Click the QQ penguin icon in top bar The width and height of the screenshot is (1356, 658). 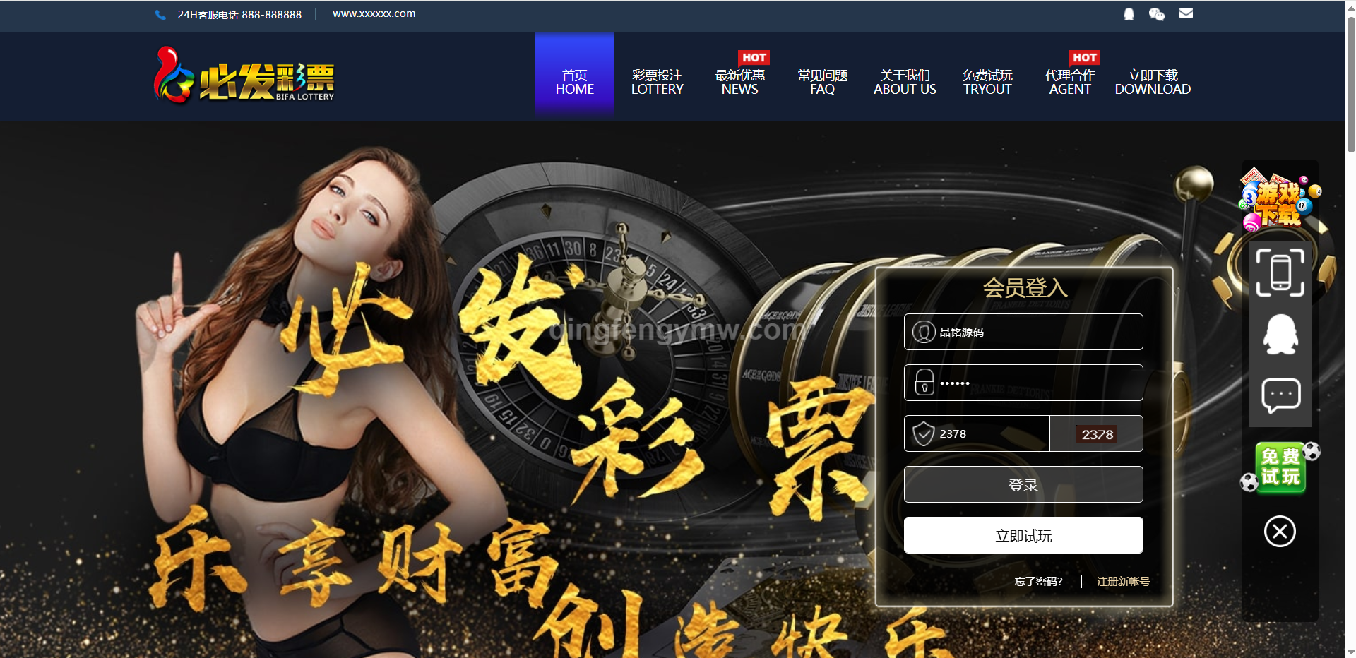point(1129,14)
